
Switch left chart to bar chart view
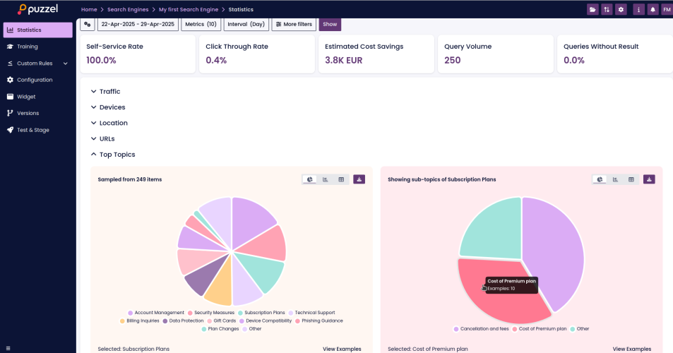[x=326, y=179]
